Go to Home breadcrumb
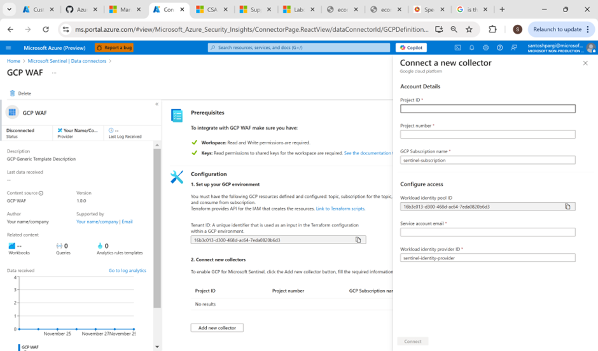The image size is (598, 351). 13,61
